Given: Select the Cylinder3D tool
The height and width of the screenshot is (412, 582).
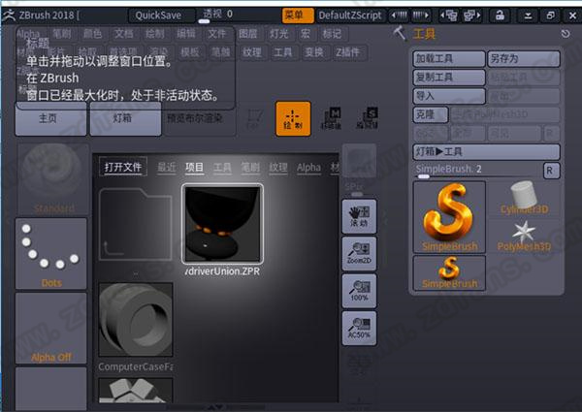Looking at the screenshot, I should coord(524,199).
